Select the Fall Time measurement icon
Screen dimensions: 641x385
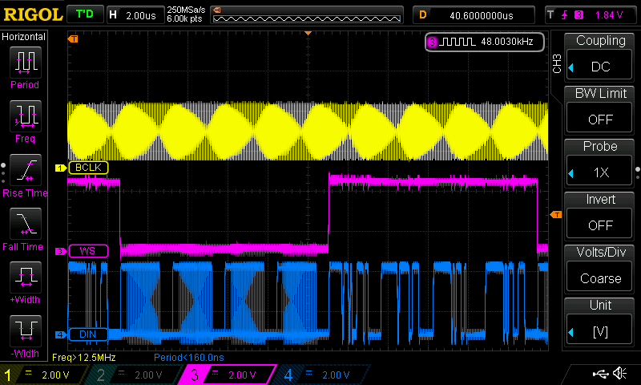pyautogui.click(x=26, y=224)
